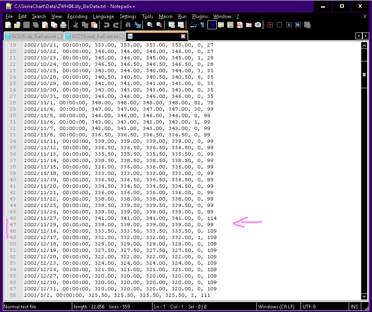Screen dimensions: 372x312
Task: Open the Window menu
Action: click(x=222, y=16)
